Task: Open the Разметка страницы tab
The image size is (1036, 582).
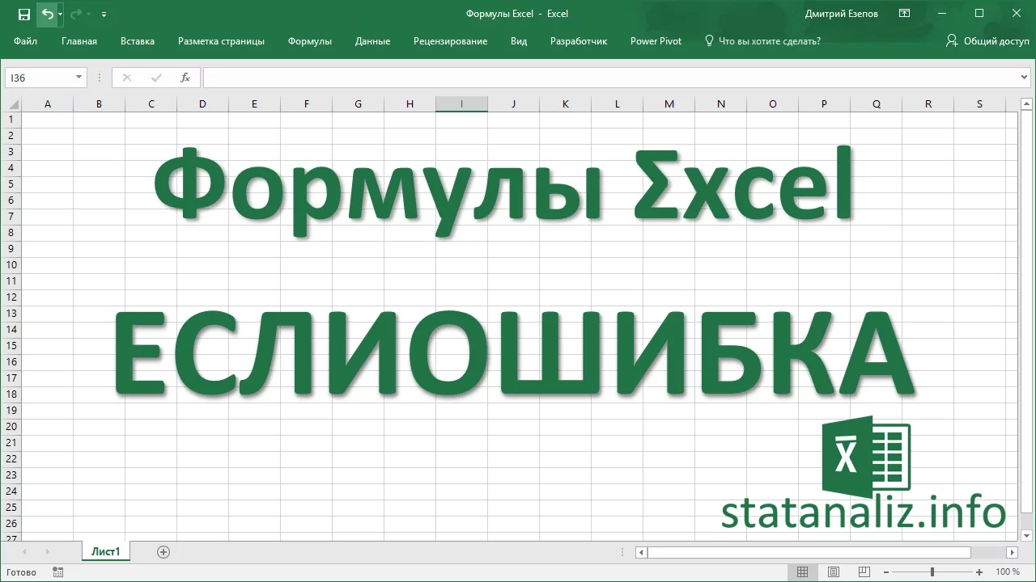Action: click(x=221, y=41)
